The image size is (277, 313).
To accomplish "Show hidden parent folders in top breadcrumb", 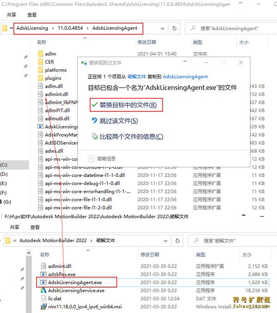I will coord(12,28).
